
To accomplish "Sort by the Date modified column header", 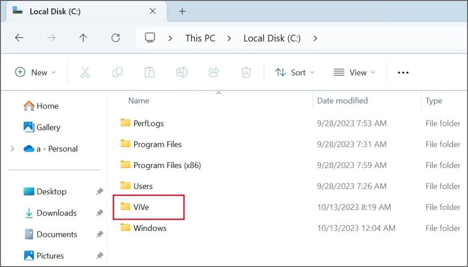I will tap(342, 100).
